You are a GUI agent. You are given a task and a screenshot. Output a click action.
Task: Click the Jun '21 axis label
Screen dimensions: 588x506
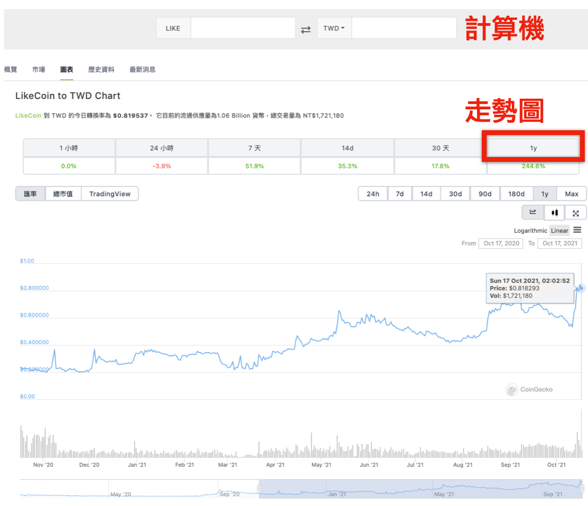coord(369,465)
